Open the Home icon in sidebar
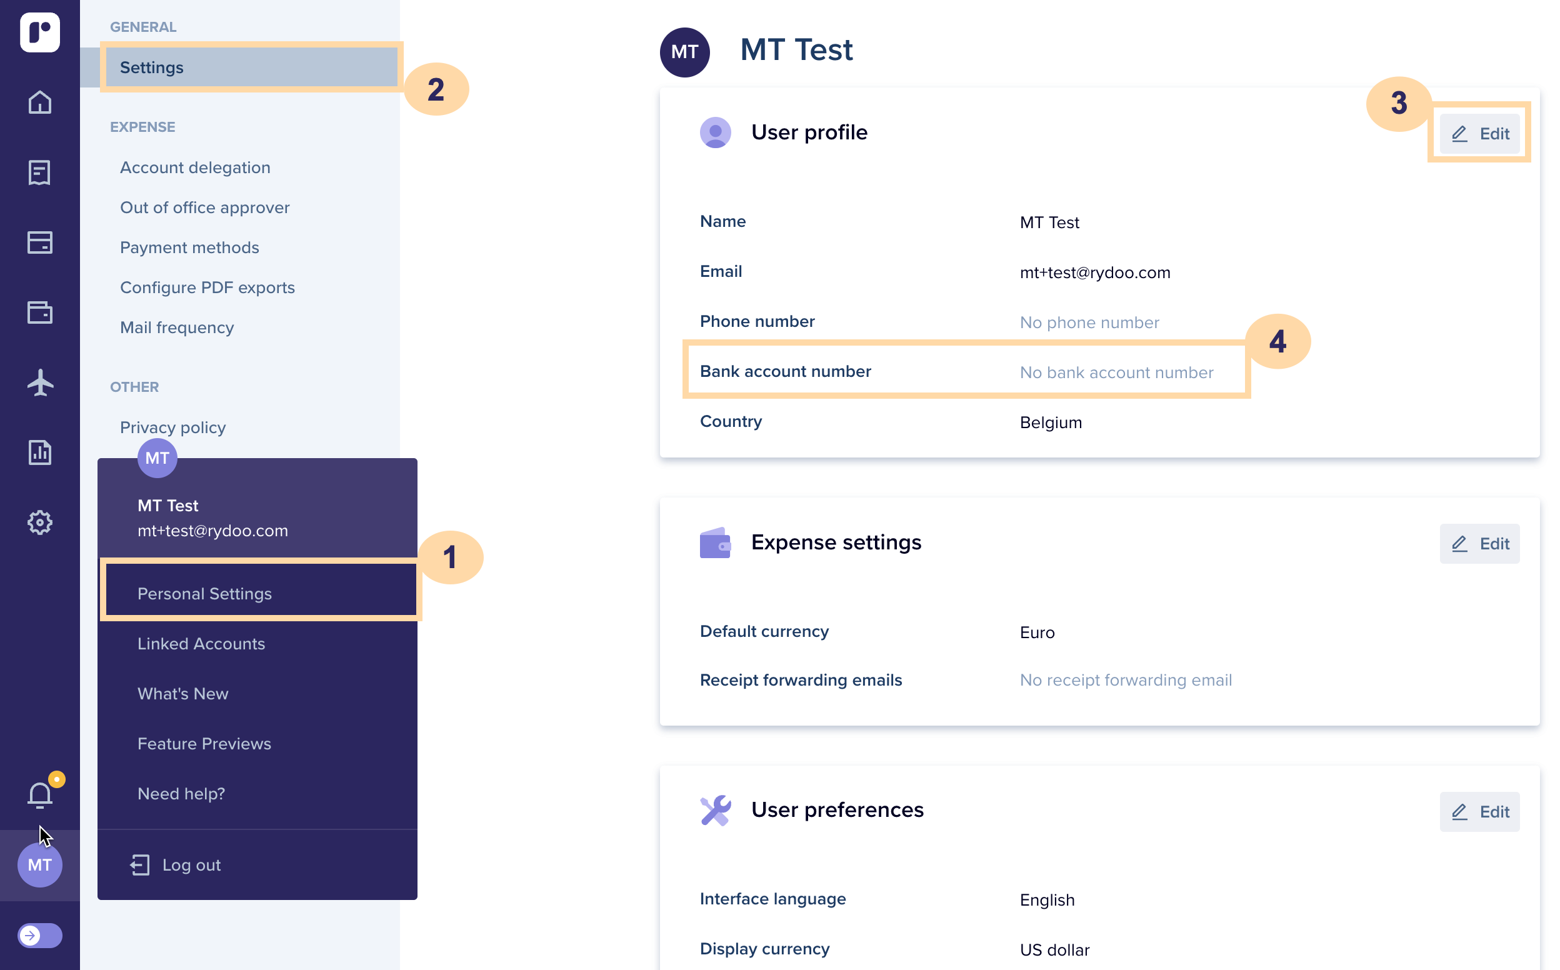 tap(40, 102)
